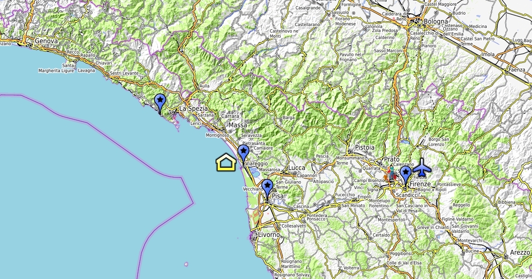Click the Livorno city label
532x279 pixels.
[x=269, y=234]
